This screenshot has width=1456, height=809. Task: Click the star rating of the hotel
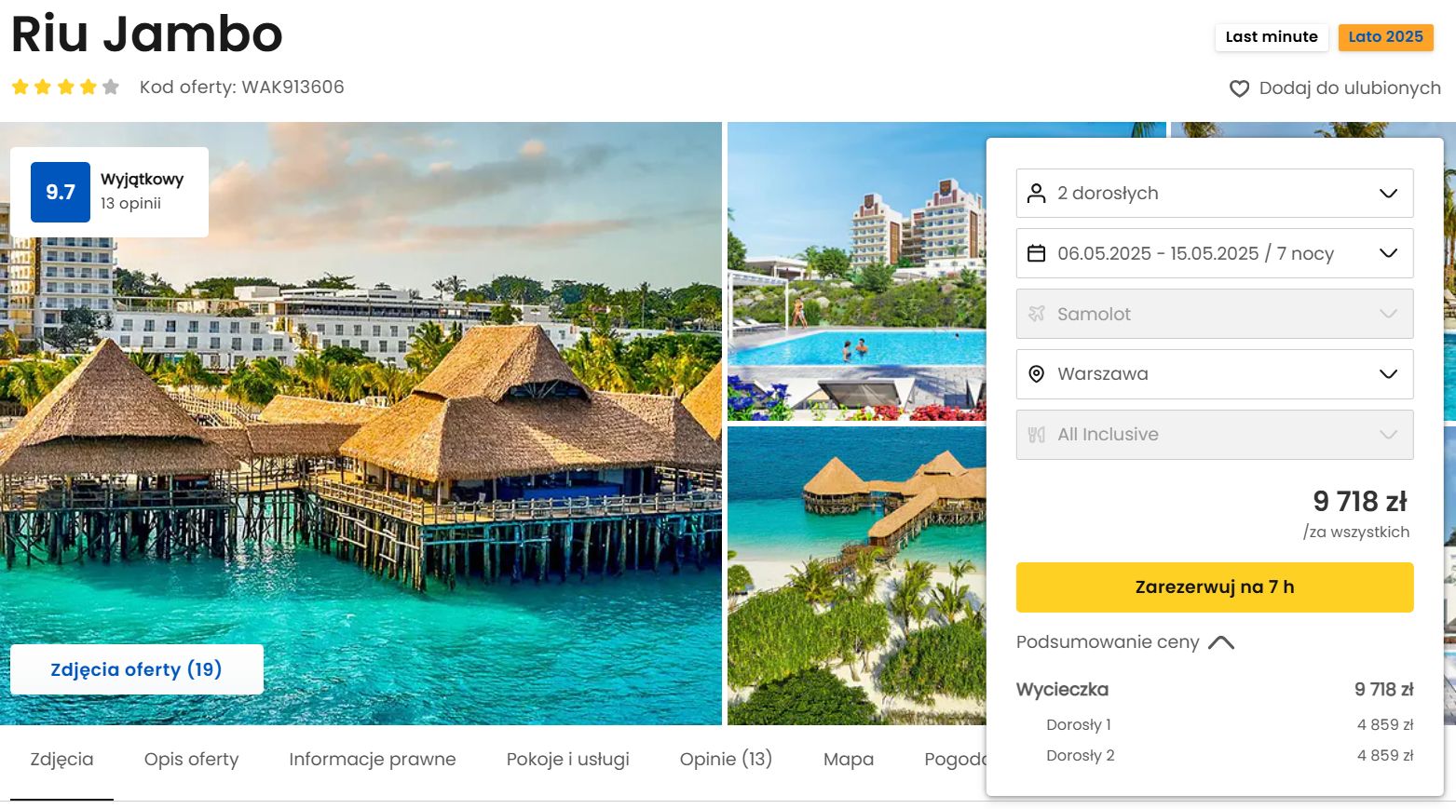[x=65, y=87]
